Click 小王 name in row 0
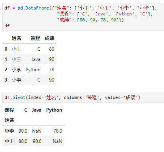Viewport: 164px width, 152px height. [16, 49]
